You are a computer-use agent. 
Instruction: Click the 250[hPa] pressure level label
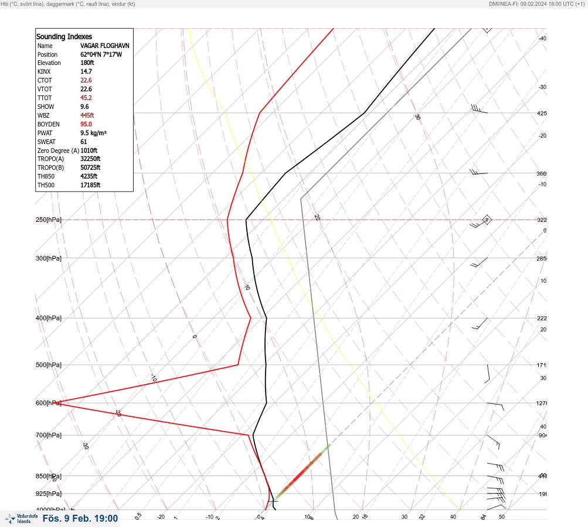click(49, 220)
